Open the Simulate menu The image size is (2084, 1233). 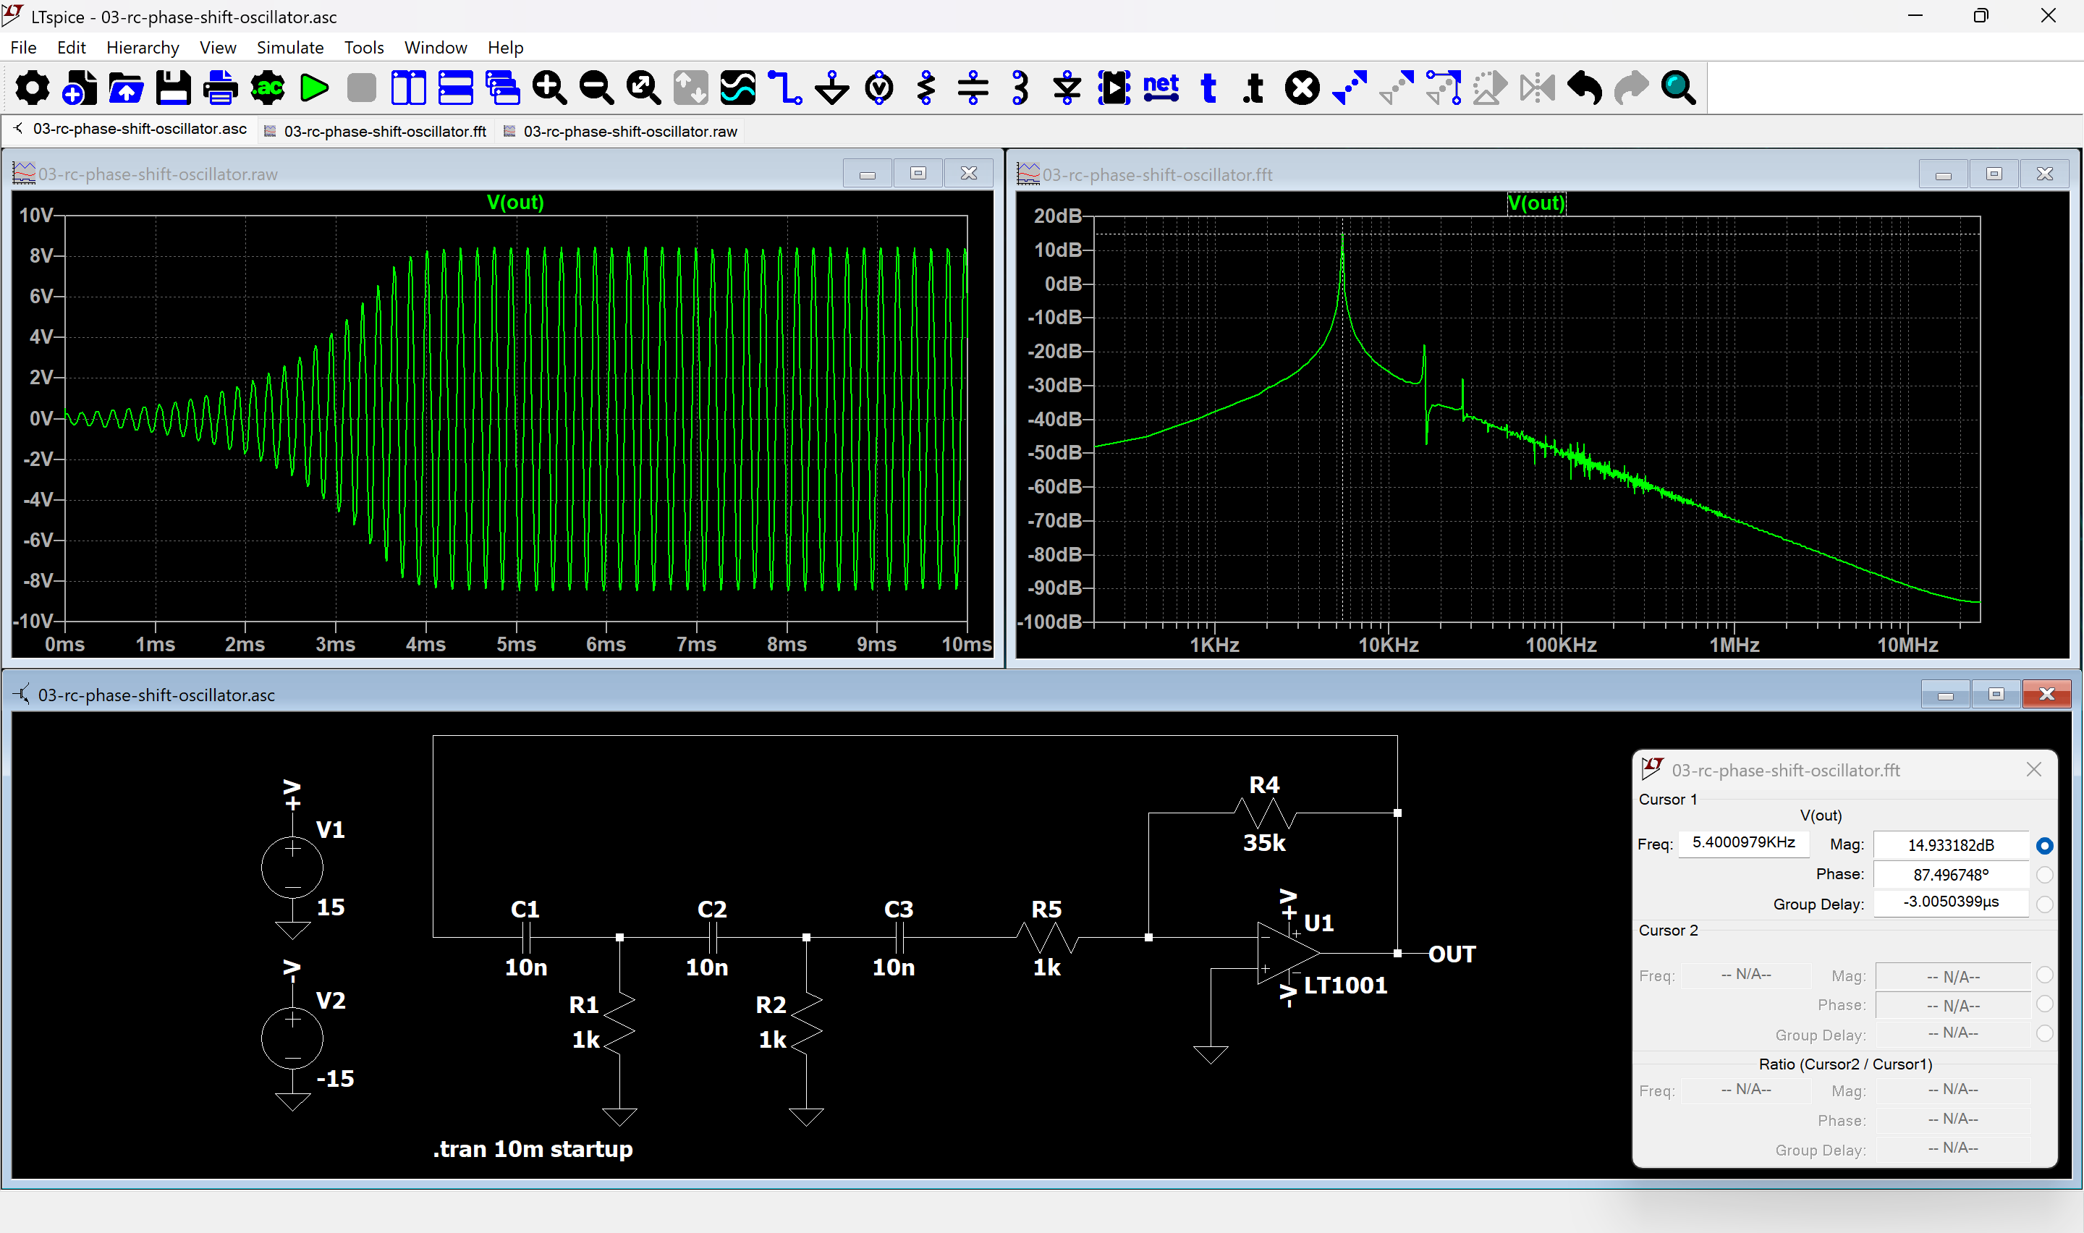pyautogui.click(x=289, y=47)
